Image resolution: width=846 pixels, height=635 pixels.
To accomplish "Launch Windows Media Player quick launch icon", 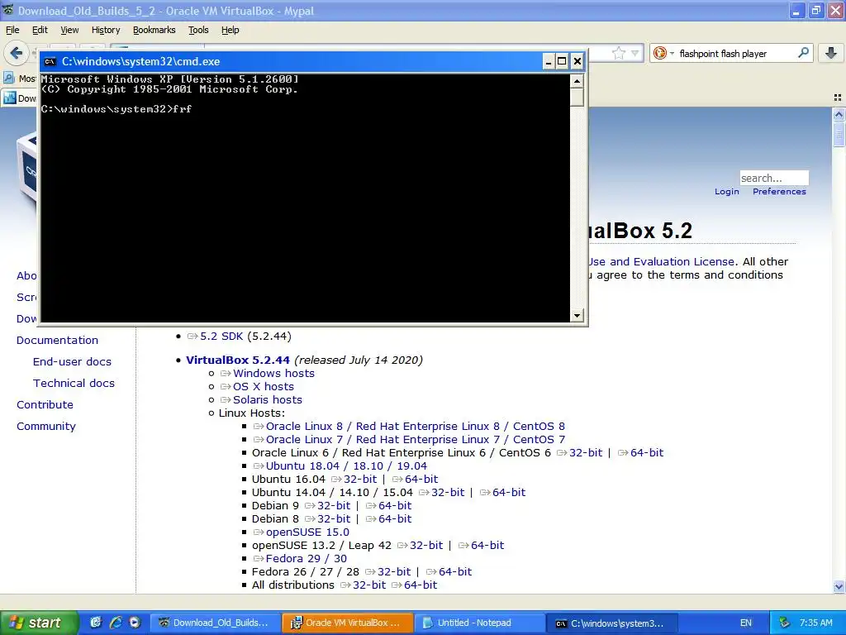I will (x=135, y=623).
